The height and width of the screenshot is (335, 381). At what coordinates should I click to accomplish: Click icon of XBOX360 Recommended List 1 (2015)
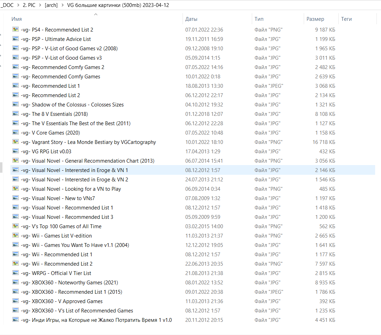[x=16, y=292]
